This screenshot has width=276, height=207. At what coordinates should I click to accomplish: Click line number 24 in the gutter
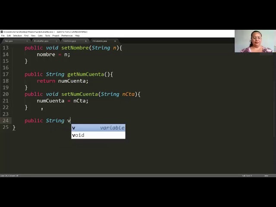6,121
